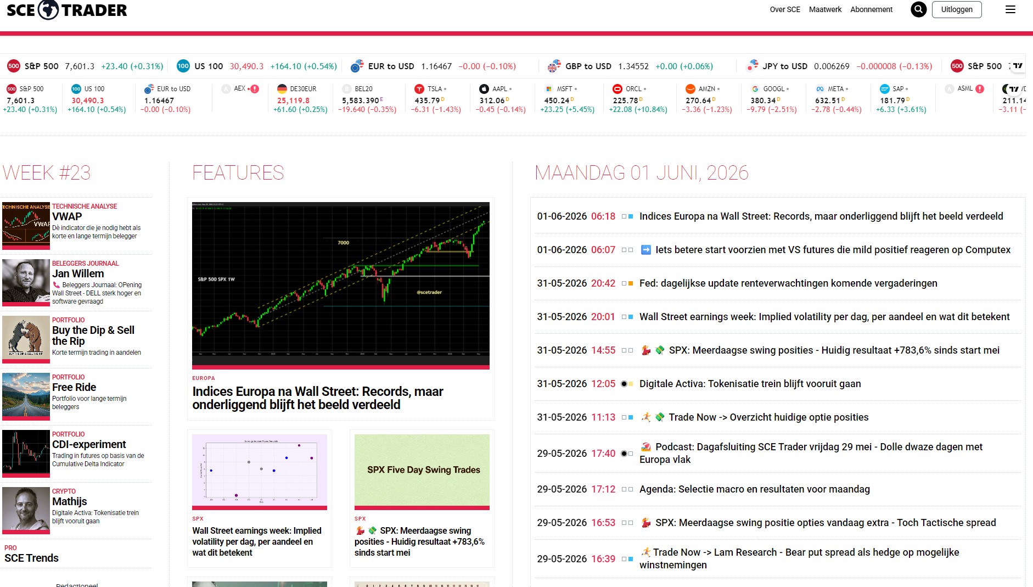Viewport: 1033px width, 587px height.
Task: Click the MSFT Microsoft logo icon
Action: click(548, 88)
